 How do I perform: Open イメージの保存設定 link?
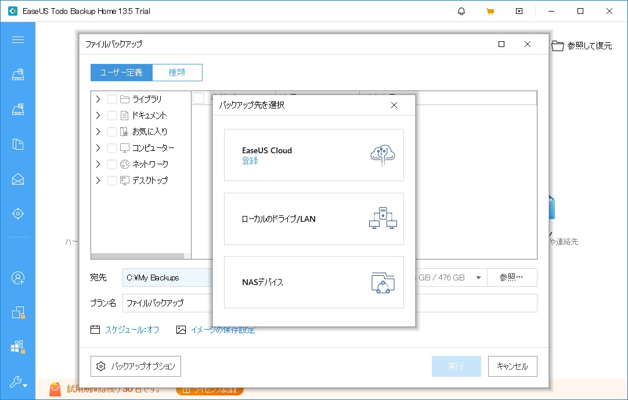coord(223,330)
